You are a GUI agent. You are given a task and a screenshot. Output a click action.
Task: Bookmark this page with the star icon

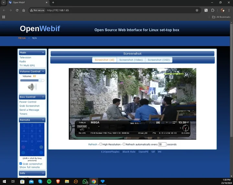pos(197,10)
